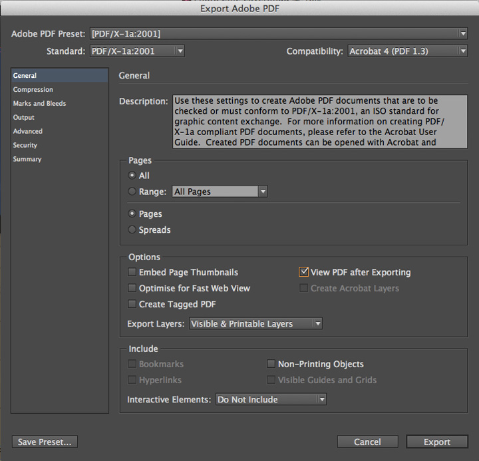Image resolution: width=479 pixels, height=461 pixels.
Task: Select the Spreads radio button
Action: click(x=132, y=230)
